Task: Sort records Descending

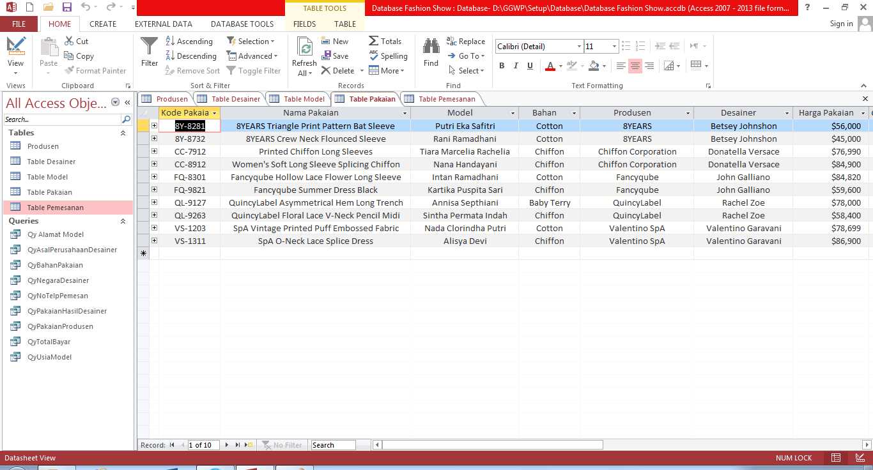Action: [191, 56]
